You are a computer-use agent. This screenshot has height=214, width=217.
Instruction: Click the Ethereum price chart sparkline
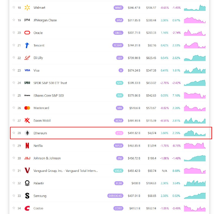194,133
